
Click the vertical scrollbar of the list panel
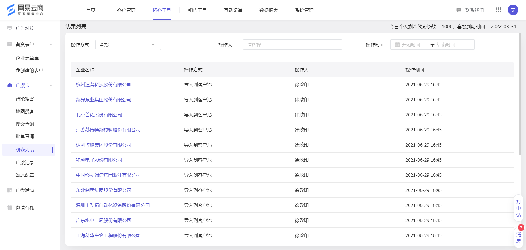[x=520, y=94]
